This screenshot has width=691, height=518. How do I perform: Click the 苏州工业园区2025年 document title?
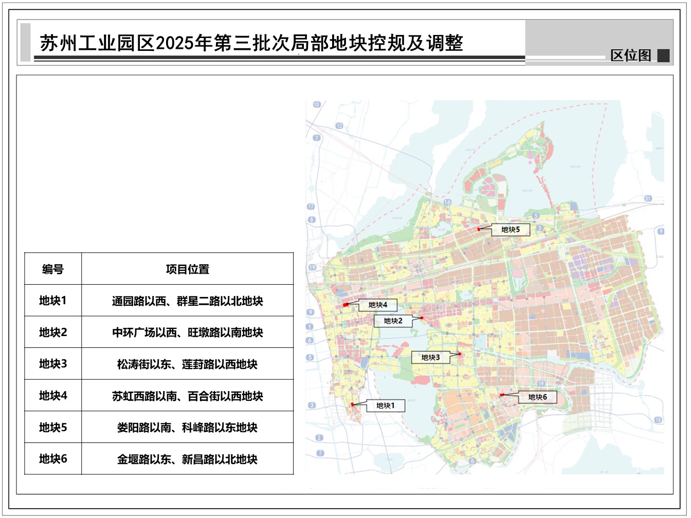[251, 43]
